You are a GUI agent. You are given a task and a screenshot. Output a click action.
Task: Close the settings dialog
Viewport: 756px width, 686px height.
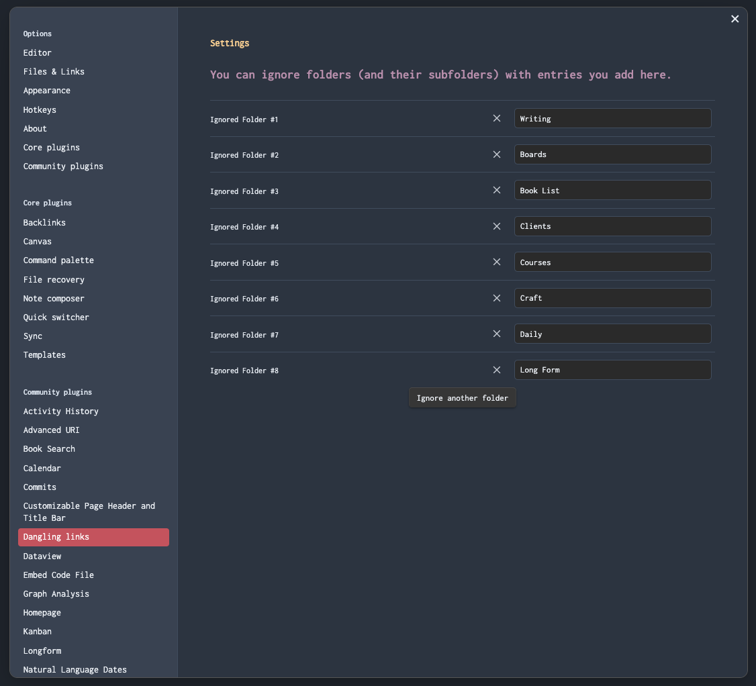click(x=735, y=19)
